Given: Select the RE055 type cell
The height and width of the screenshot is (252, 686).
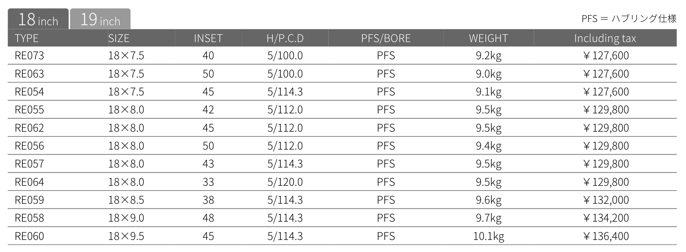Looking at the screenshot, I should [29, 110].
